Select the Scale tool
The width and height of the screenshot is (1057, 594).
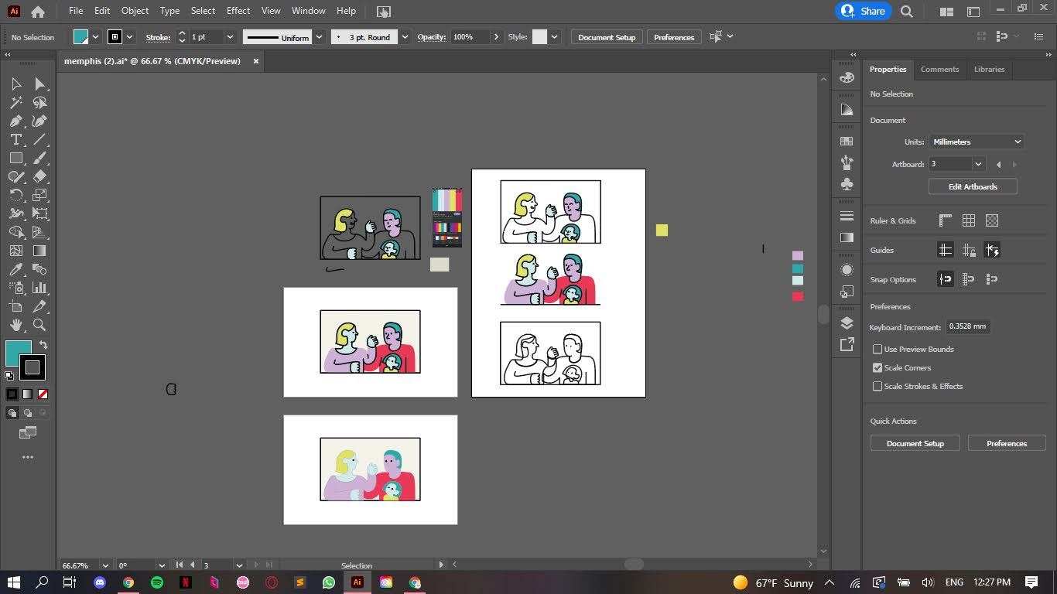tap(39, 195)
